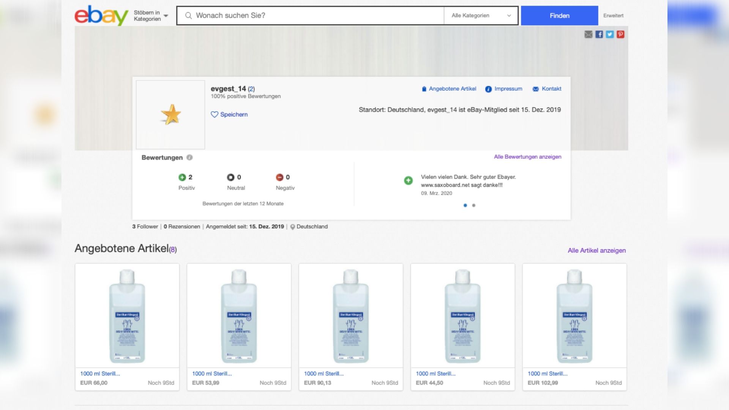Share profile via email envelope icon
The width and height of the screenshot is (729, 410).
[588, 35]
